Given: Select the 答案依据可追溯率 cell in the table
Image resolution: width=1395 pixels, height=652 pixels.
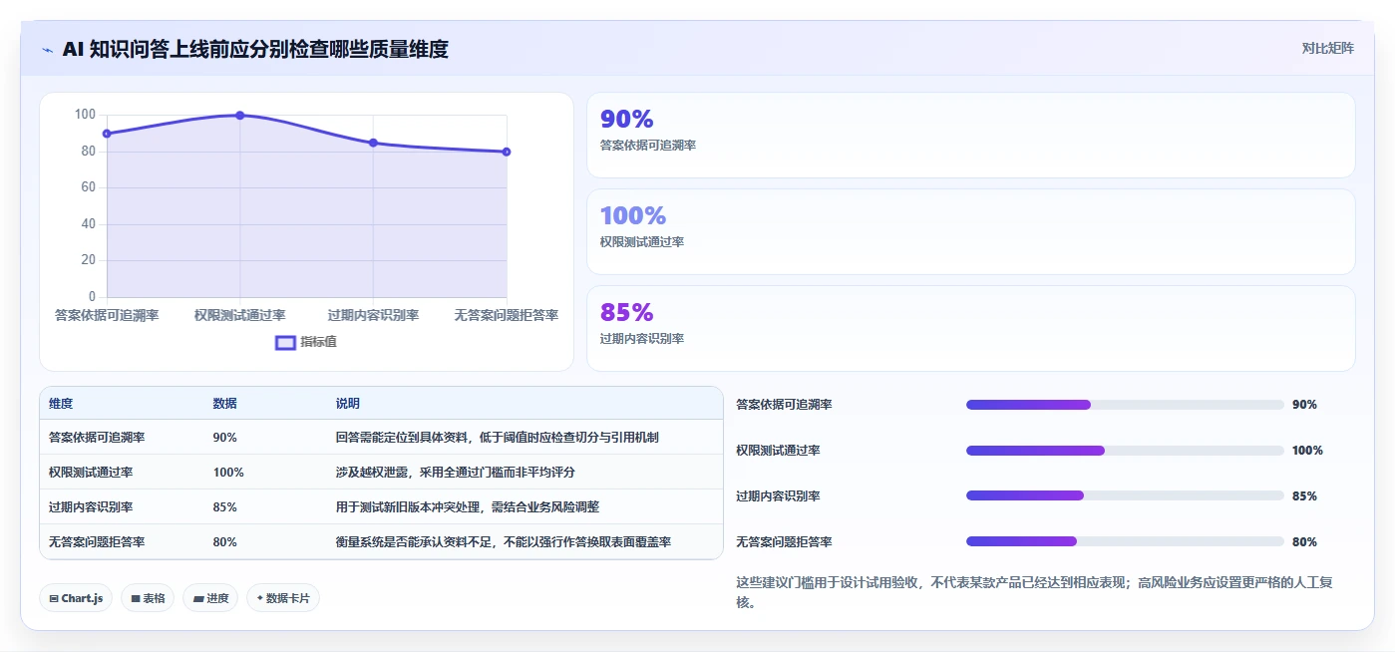Looking at the screenshot, I should (x=97, y=438).
